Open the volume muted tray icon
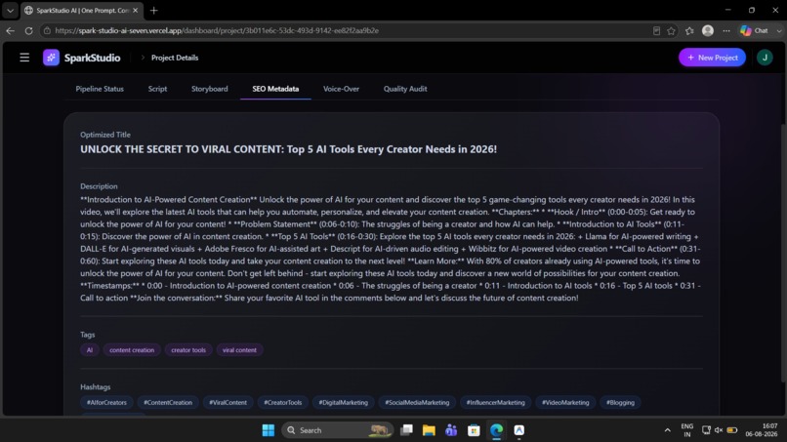Image resolution: width=787 pixels, height=442 pixels. [x=719, y=430]
